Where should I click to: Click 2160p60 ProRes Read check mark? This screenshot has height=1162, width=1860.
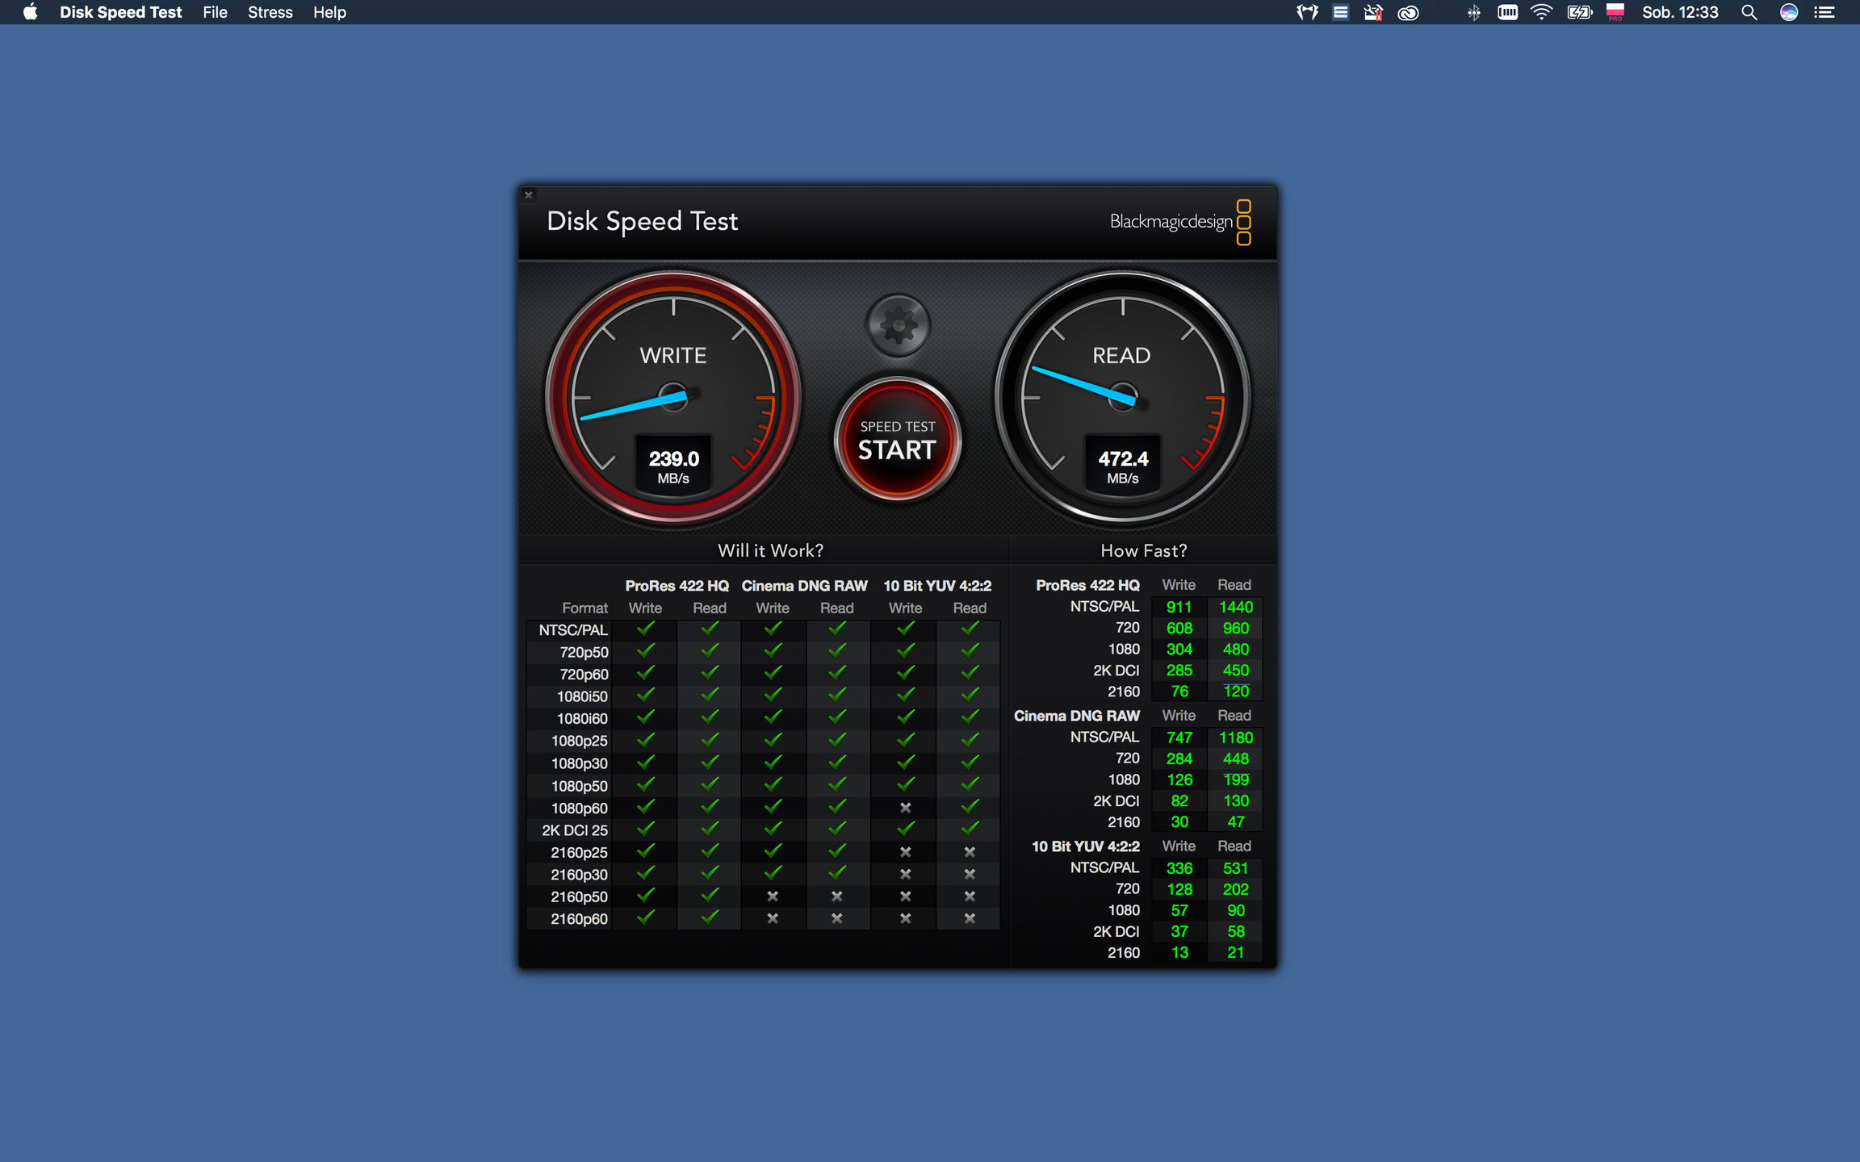point(710,917)
